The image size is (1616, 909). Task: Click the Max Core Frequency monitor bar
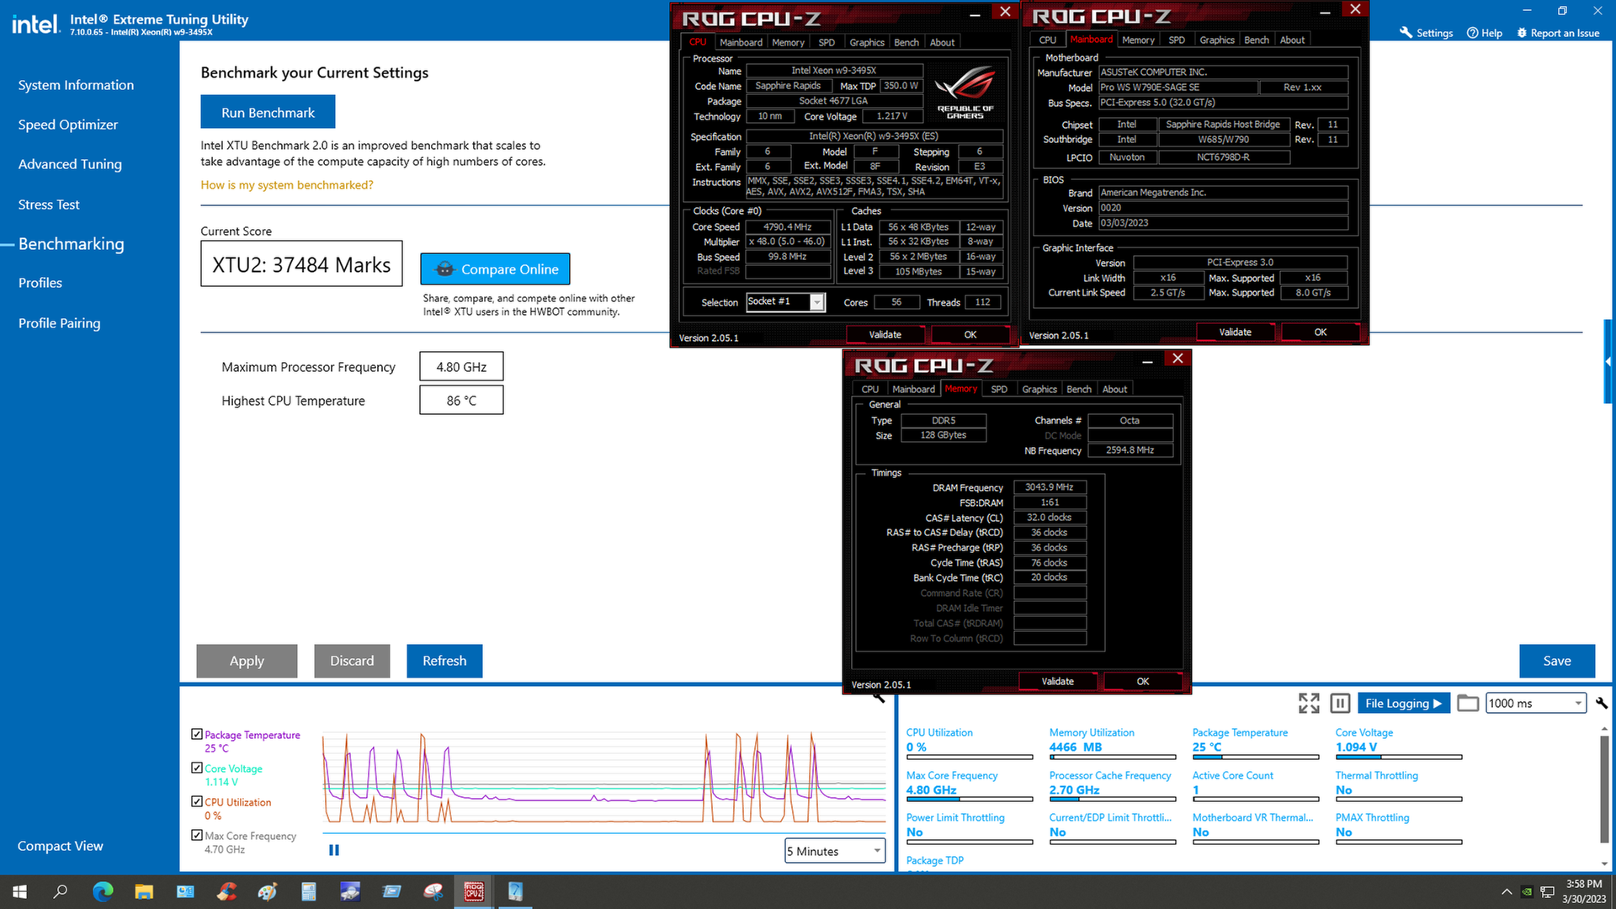click(970, 799)
